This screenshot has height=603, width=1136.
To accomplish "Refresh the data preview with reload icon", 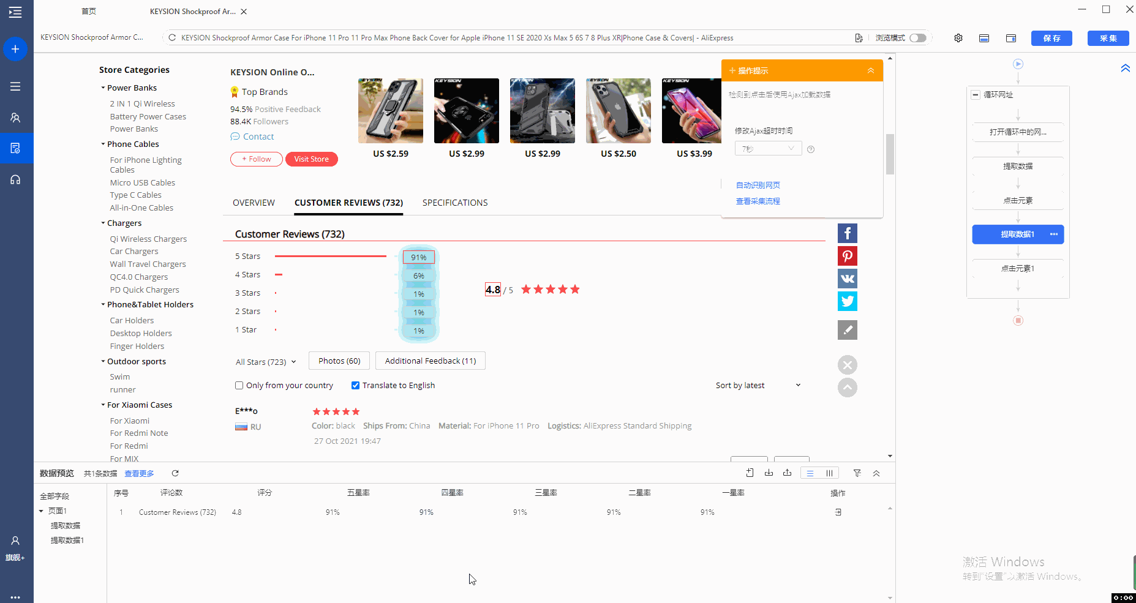I will coord(175,473).
